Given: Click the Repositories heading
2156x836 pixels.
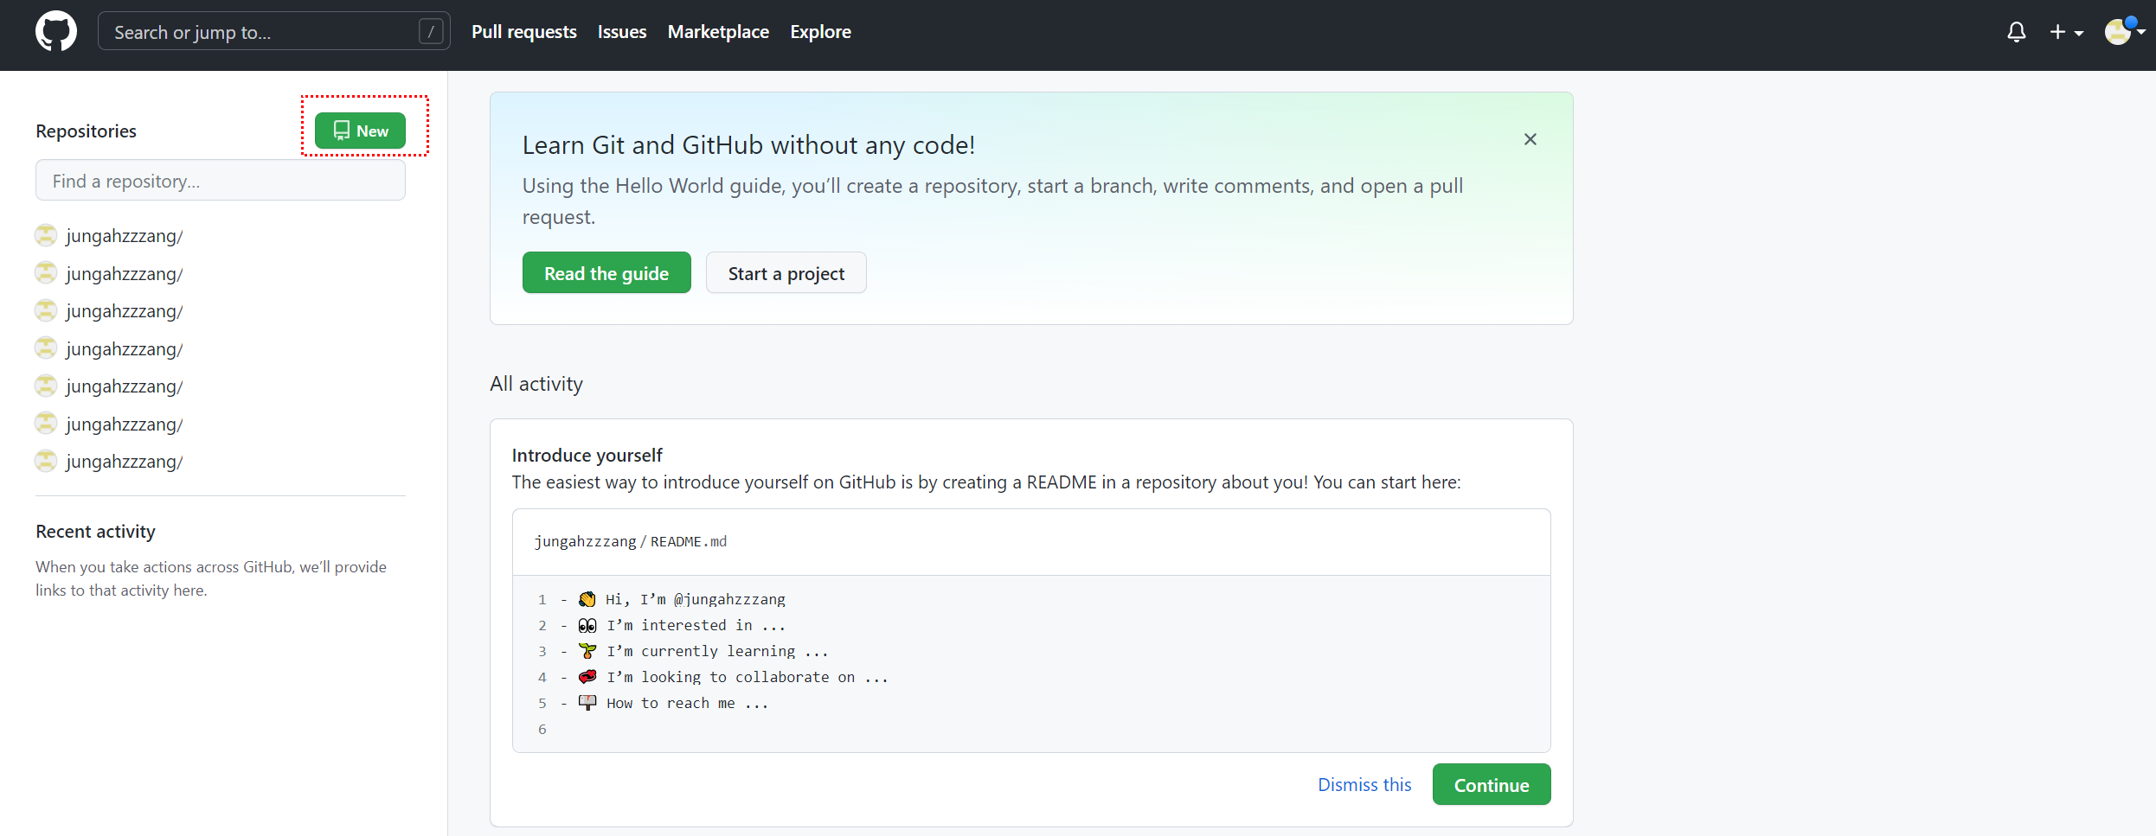Looking at the screenshot, I should [86, 131].
